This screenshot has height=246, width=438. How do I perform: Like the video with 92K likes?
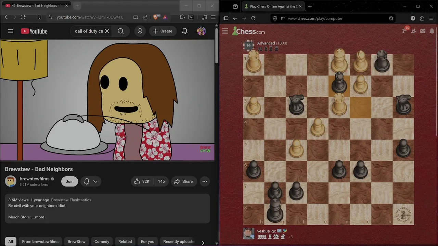click(x=142, y=181)
